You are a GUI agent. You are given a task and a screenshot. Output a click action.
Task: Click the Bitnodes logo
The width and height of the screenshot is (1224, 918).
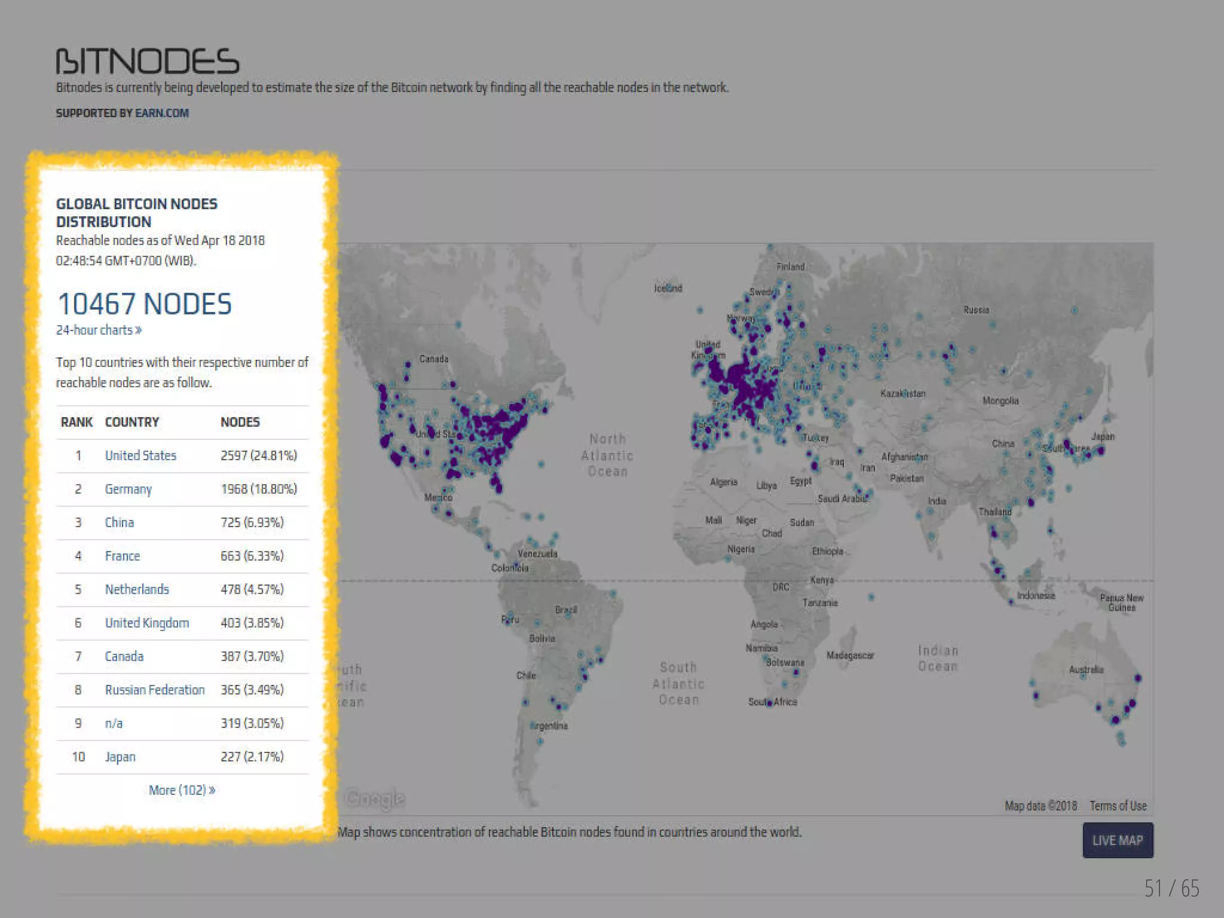147,62
